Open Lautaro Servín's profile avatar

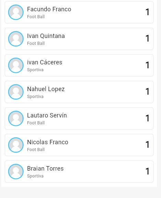pyautogui.click(x=16, y=119)
